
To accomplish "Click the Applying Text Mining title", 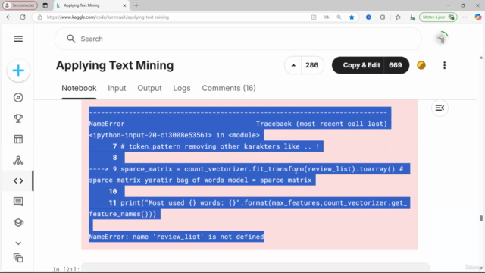I will pyautogui.click(x=114, y=65).
